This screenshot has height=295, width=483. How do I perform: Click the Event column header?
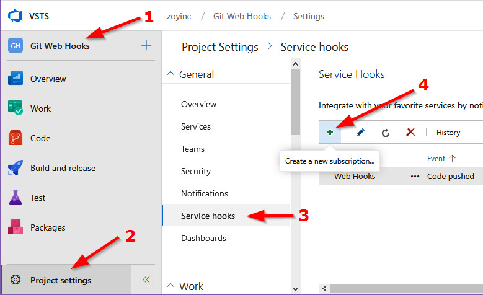point(436,159)
